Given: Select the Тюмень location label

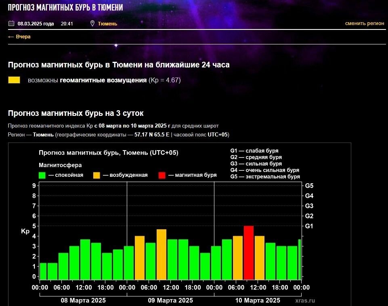Looking at the screenshot, I should click(x=107, y=23).
